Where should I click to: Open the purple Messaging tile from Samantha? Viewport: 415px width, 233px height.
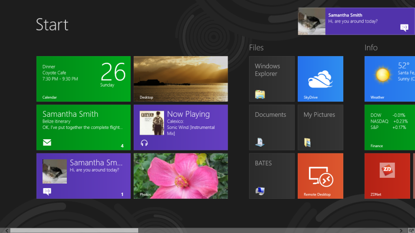point(83,176)
